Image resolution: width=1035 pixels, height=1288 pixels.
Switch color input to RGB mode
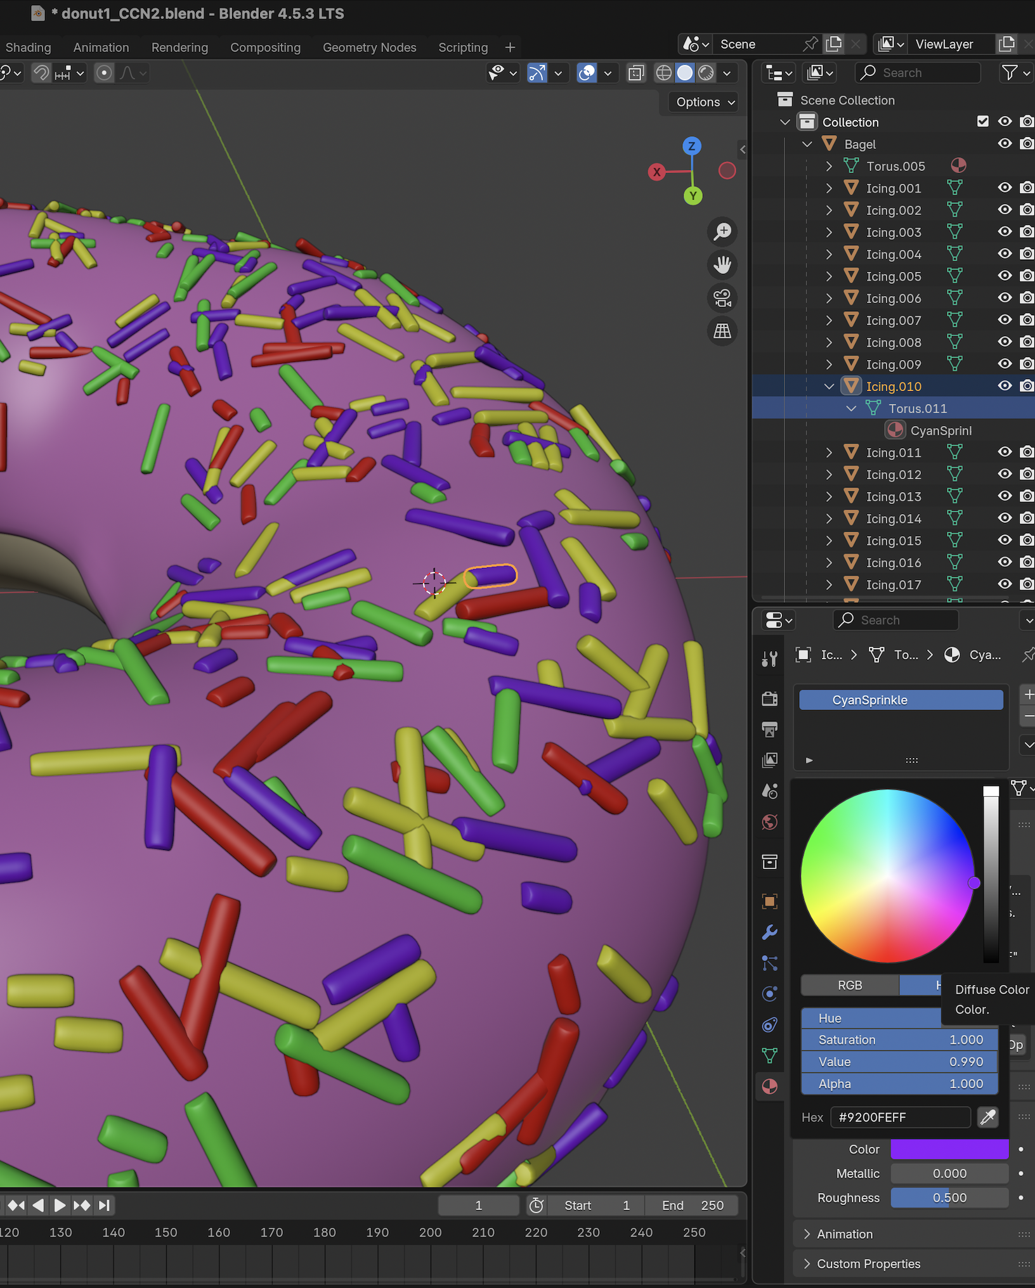(x=850, y=985)
